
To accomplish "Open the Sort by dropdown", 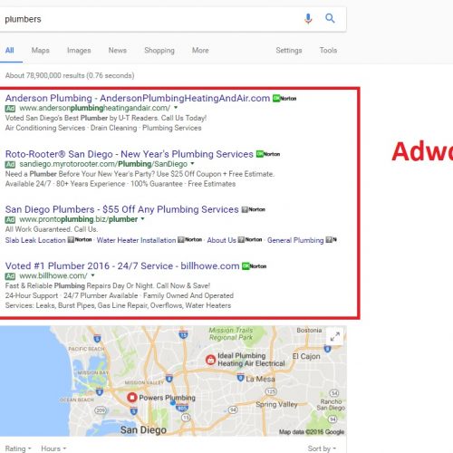I will coord(322,448).
